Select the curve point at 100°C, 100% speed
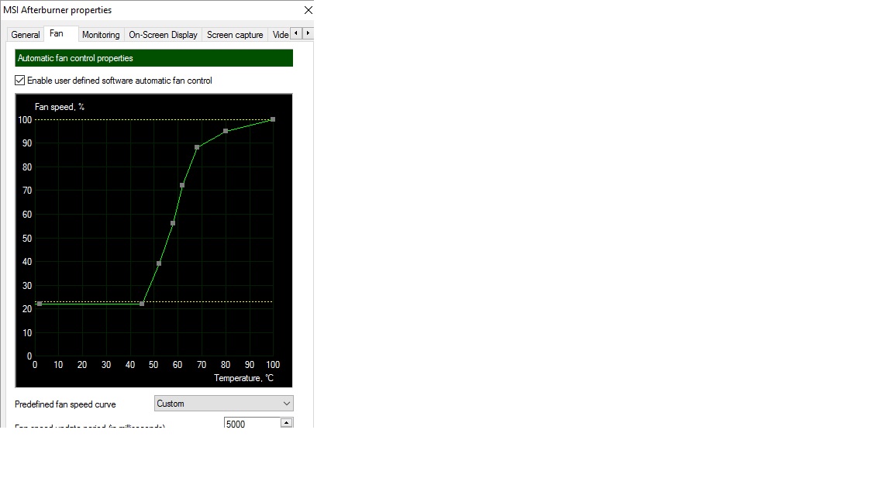The width and height of the screenshot is (893, 502). 273,119
